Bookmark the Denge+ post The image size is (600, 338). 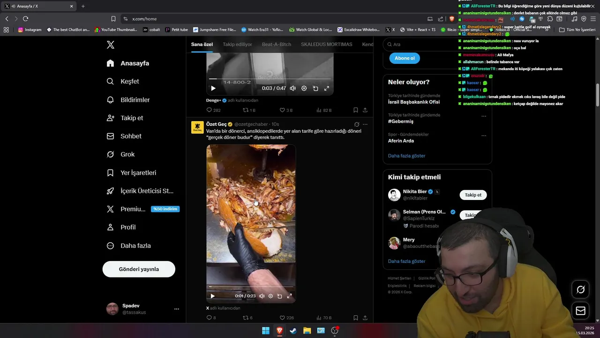(356, 110)
